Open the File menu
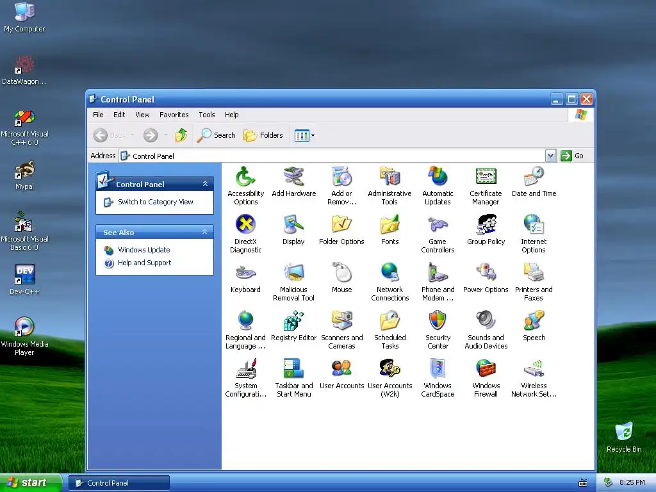Viewport: 656px width, 492px height. (98, 115)
